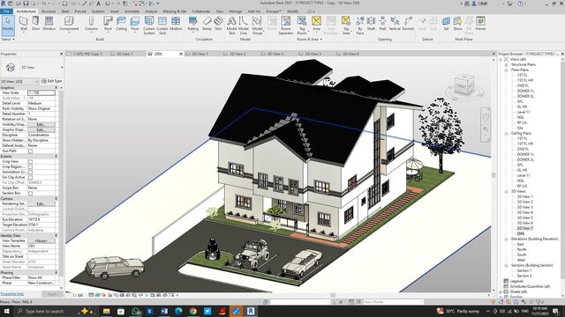Image resolution: width=565 pixels, height=317 pixels.
Task: Open the File menu tab
Action: pyautogui.click(x=6, y=11)
